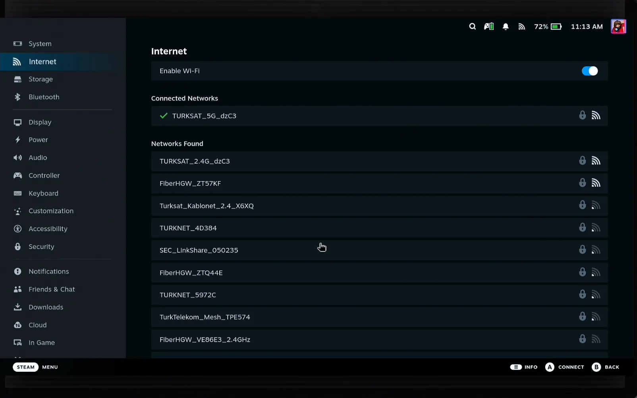
Task: Click the Accessibility icon in sidebar
Action: click(17, 229)
